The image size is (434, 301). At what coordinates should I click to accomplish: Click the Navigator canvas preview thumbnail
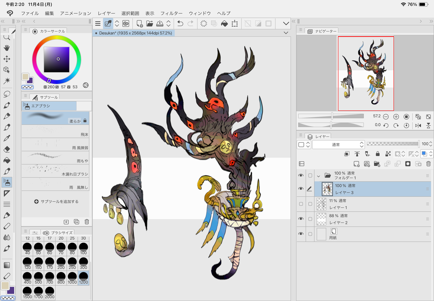pyautogui.click(x=366, y=73)
